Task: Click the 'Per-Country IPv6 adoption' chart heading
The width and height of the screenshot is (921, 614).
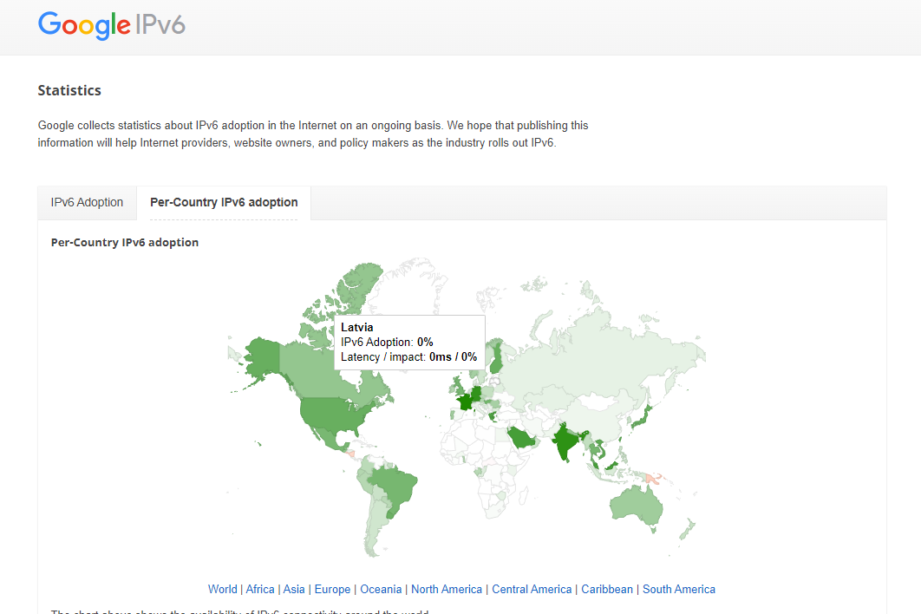Action: pyautogui.click(x=125, y=242)
